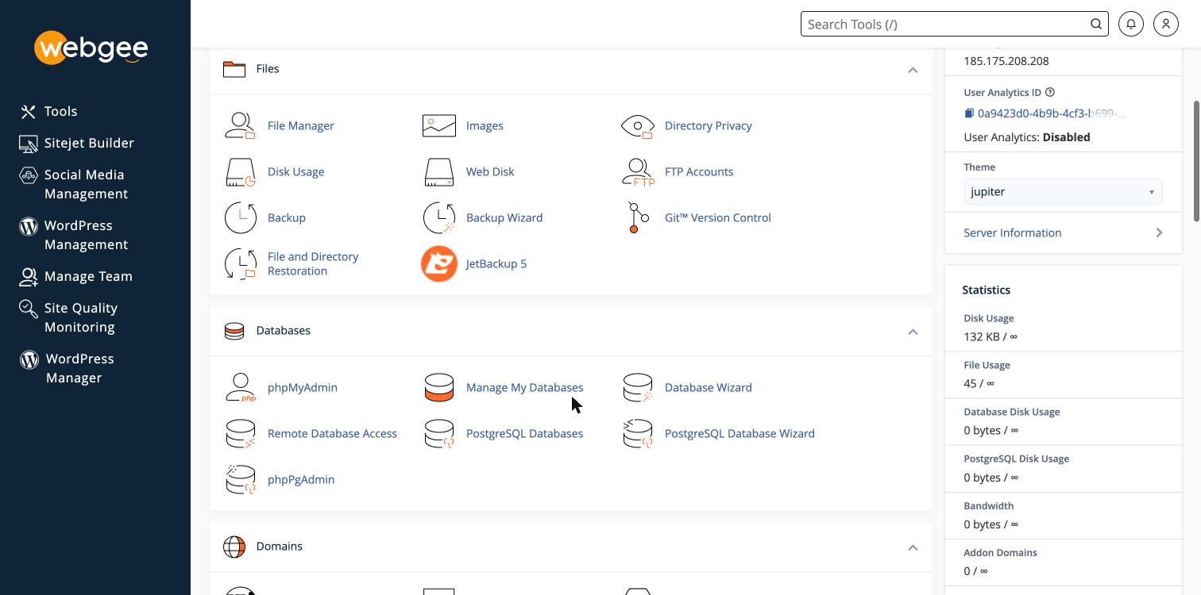Click the Manage My Databases icon
The image size is (1201, 595).
click(x=438, y=387)
